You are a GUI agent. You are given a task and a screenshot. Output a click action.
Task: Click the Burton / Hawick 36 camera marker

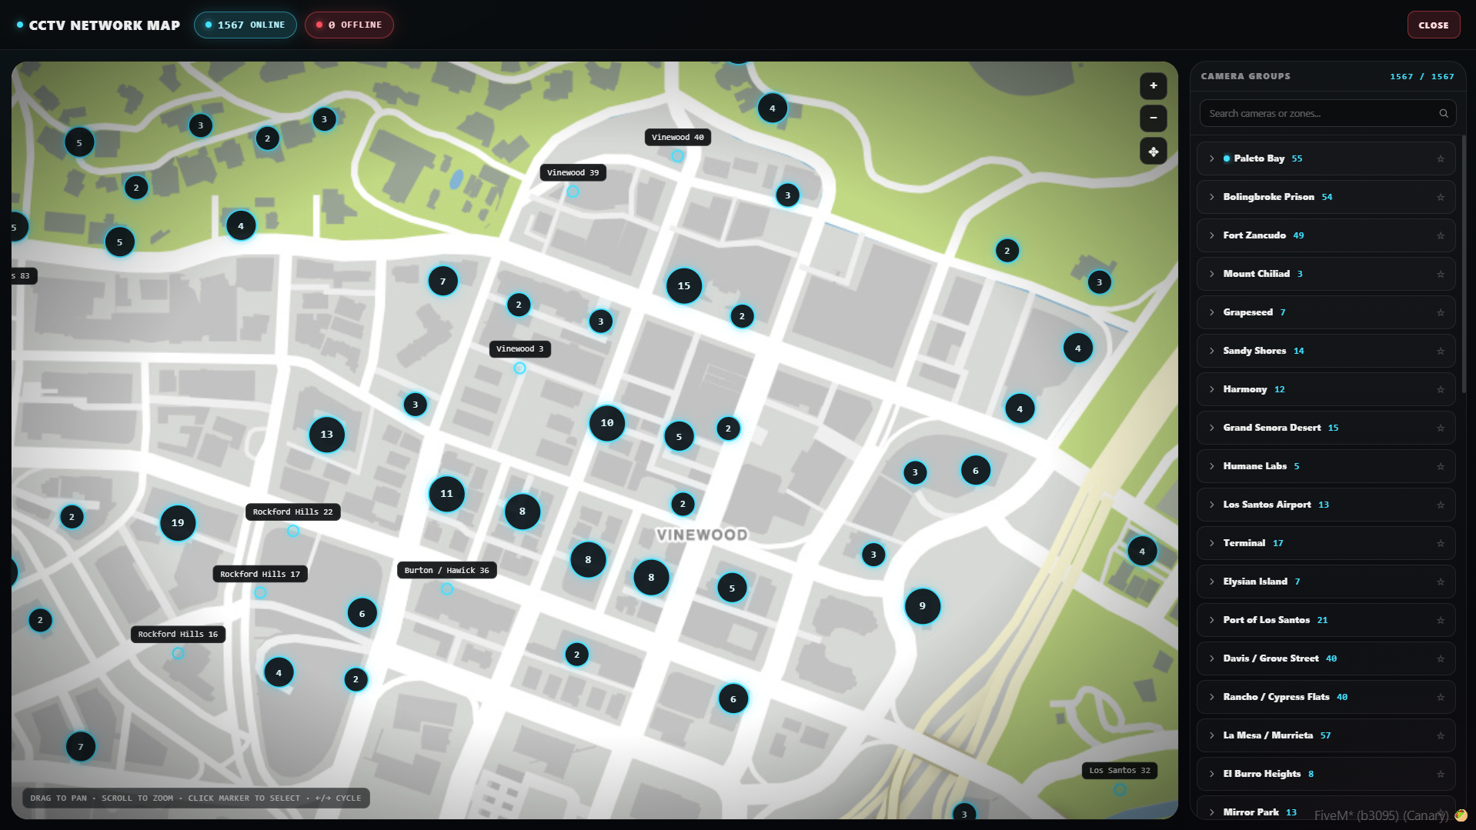point(447,589)
